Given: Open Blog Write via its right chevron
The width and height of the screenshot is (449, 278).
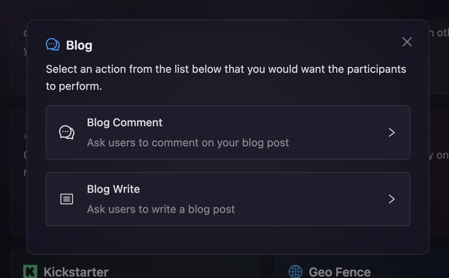Looking at the screenshot, I should pos(392,199).
